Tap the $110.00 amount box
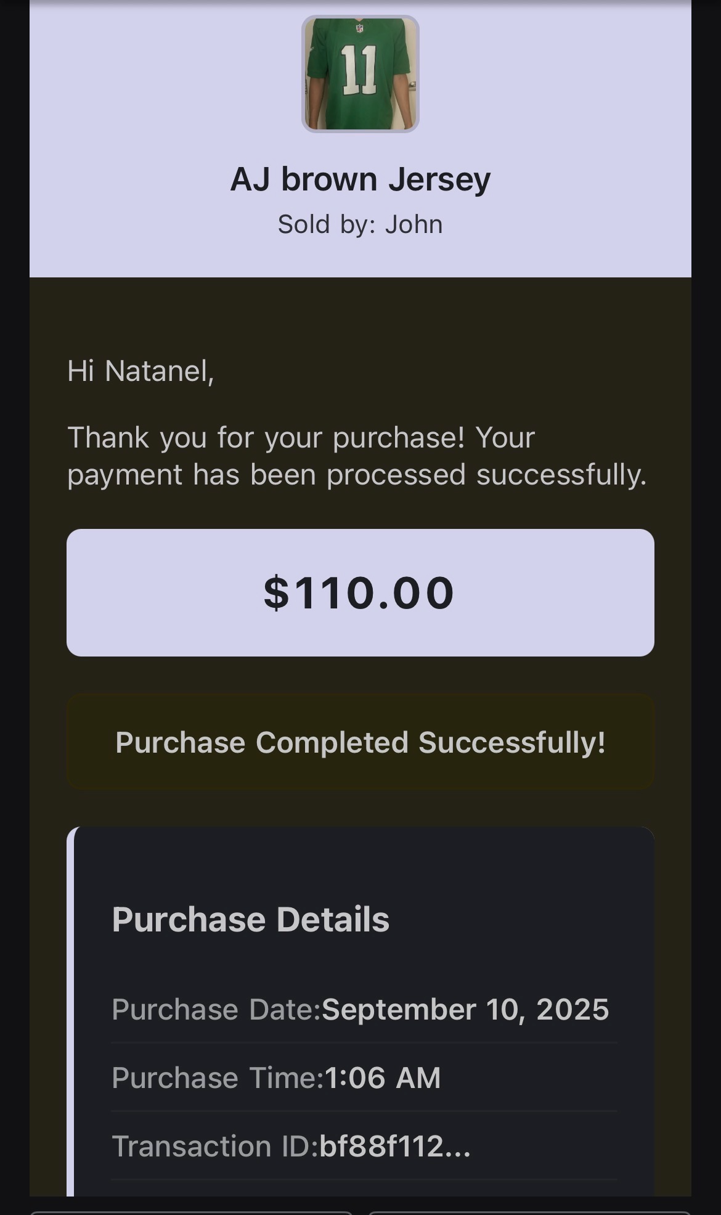Image resolution: width=721 pixels, height=1215 pixels. [x=360, y=592]
